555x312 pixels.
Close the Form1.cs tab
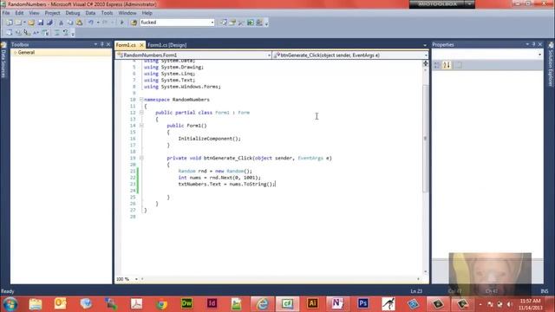(141, 45)
